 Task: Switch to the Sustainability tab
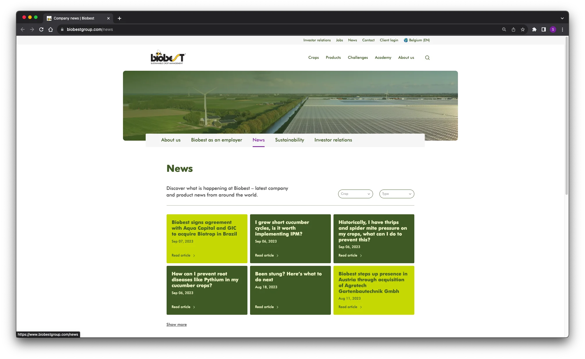(289, 140)
